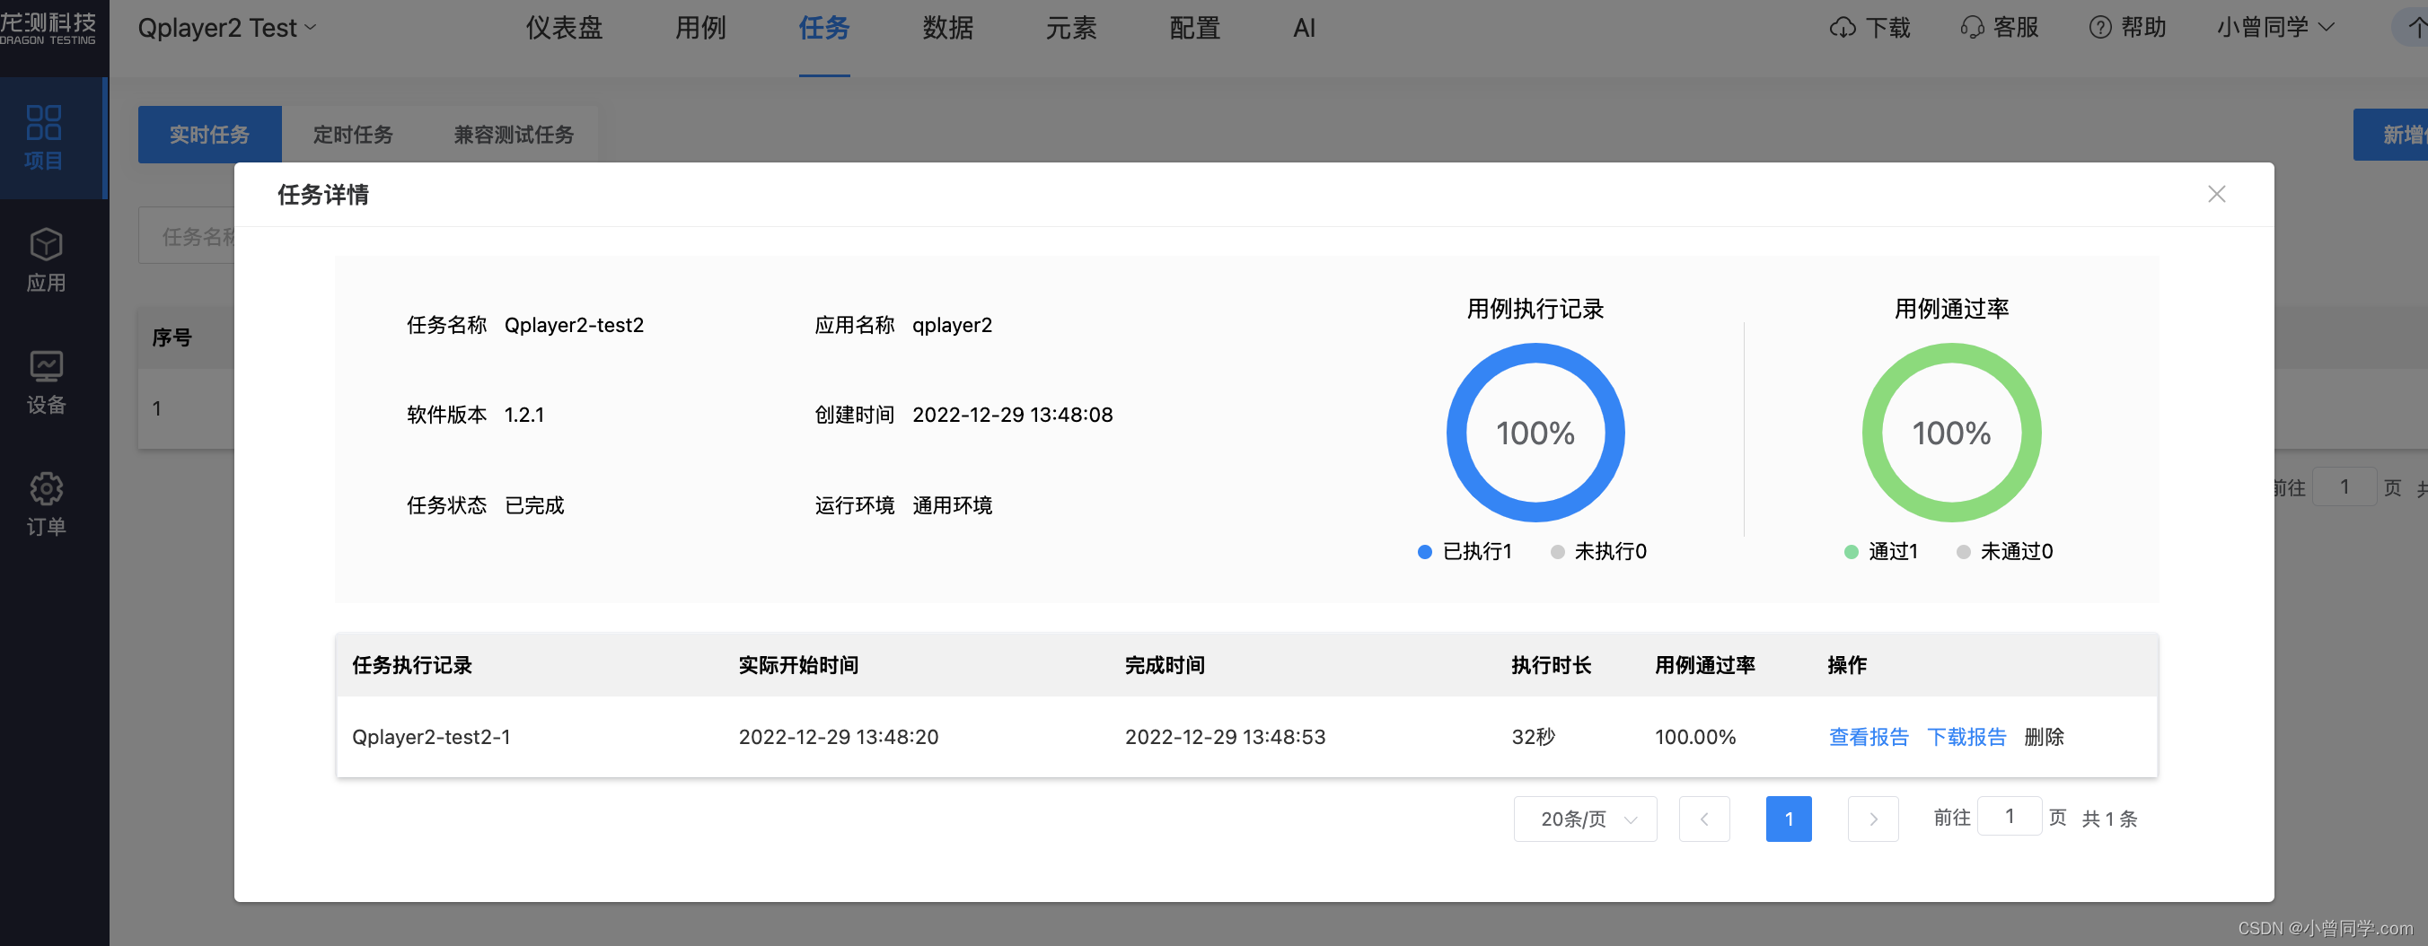Switch to 配置 top menu
The width and height of the screenshot is (2428, 946).
[1194, 28]
